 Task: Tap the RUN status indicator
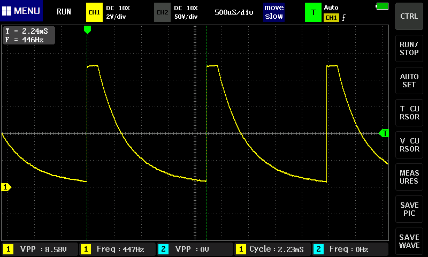[64, 12]
